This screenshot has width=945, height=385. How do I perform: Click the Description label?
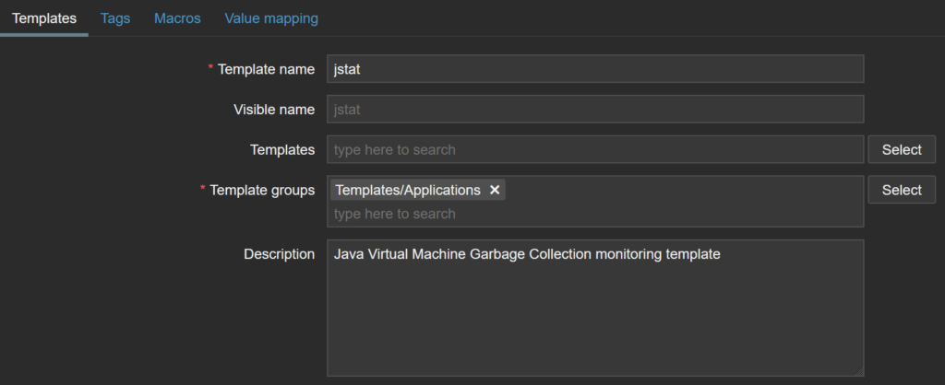[x=279, y=254]
